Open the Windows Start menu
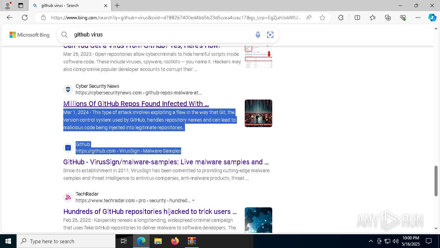This screenshot has height=248, width=440. point(8,241)
